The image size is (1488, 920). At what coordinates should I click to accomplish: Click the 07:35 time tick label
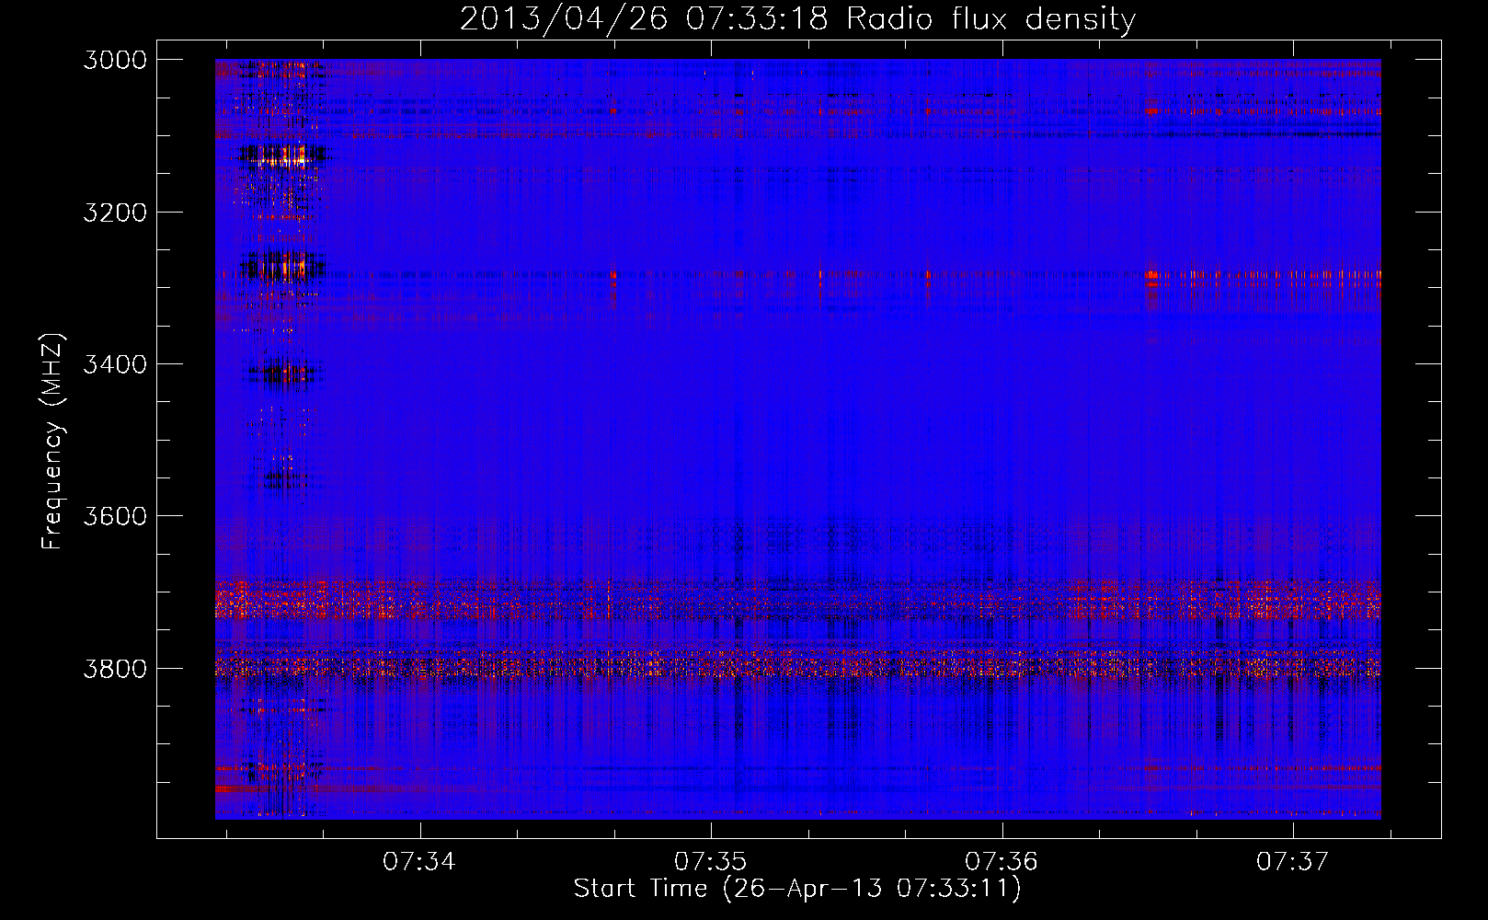[x=711, y=861]
